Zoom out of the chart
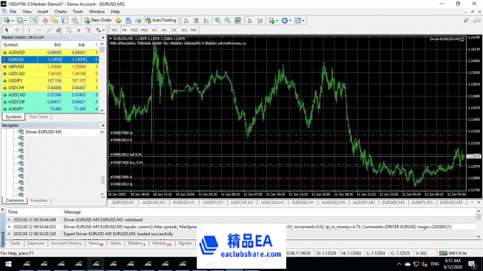483x271 pixels. 227,21
